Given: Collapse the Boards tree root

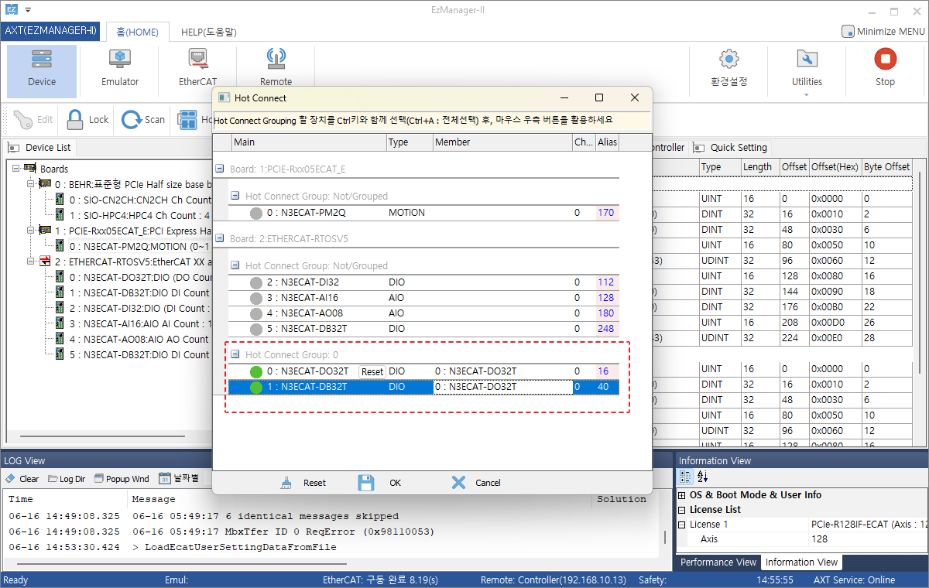Looking at the screenshot, I should coord(15,169).
